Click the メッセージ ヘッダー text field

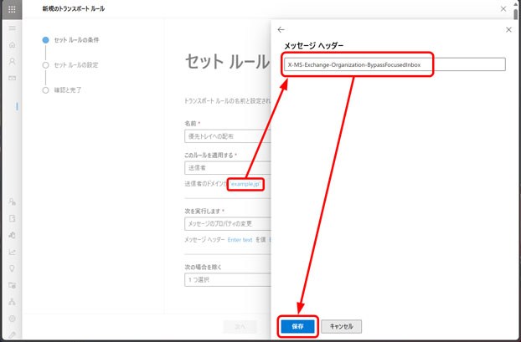coord(395,64)
